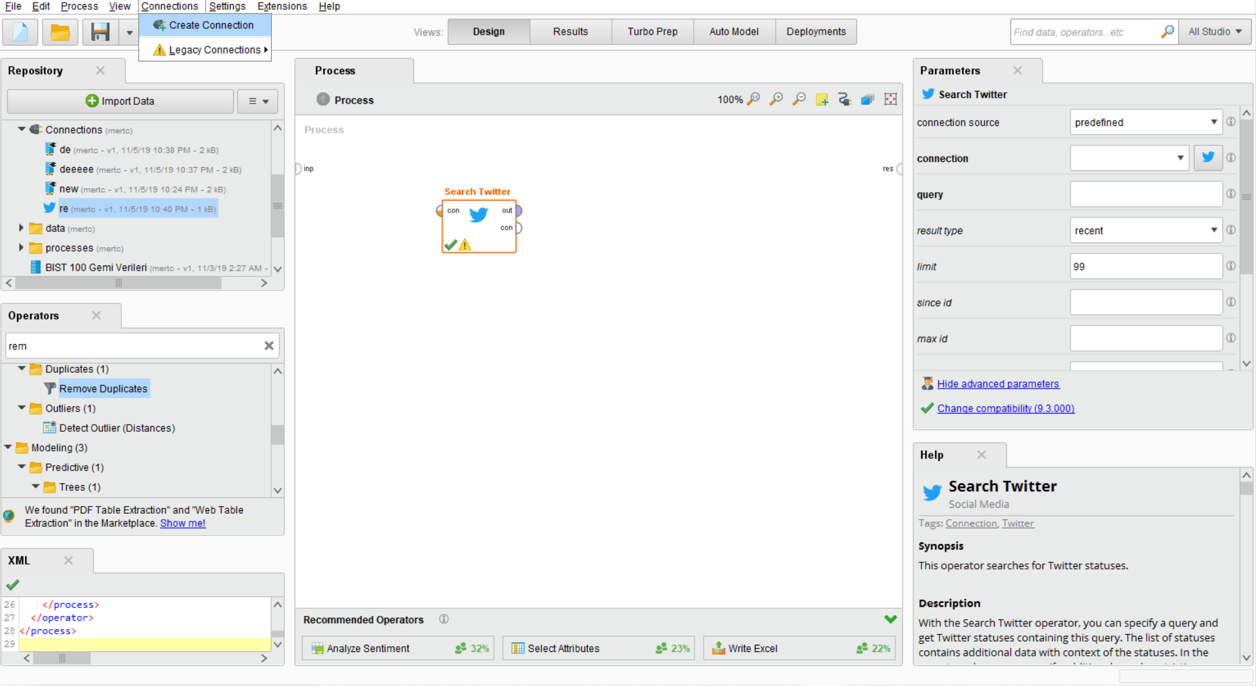Collapse the Modeling operator group
The height and width of the screenshot is (686, 1256).
(8, 447)
